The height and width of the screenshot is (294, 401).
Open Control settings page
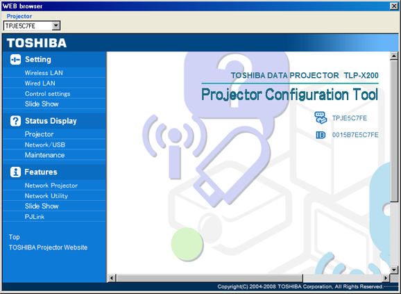point(48,94)
